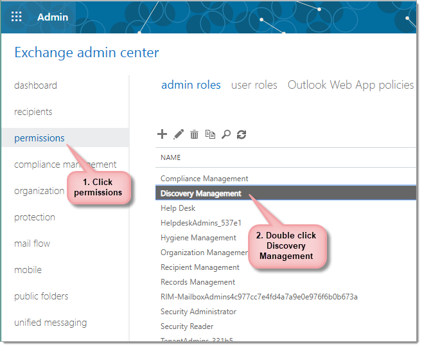
Task: Open organization in the sidebar
Action: (39, 191)
